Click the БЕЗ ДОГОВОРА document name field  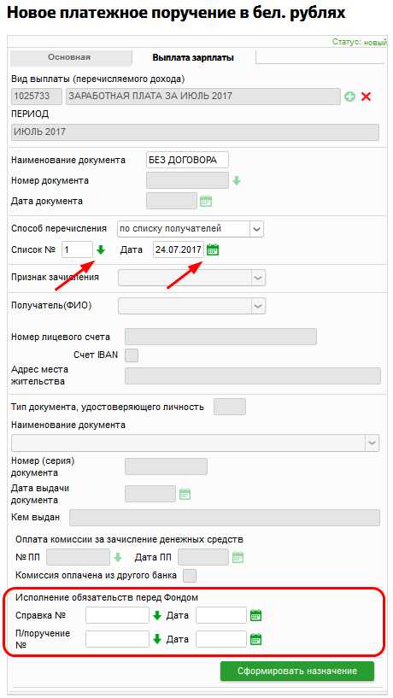click(x=187, y=161)
